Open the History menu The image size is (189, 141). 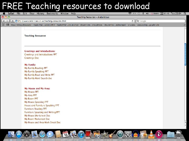40,13
